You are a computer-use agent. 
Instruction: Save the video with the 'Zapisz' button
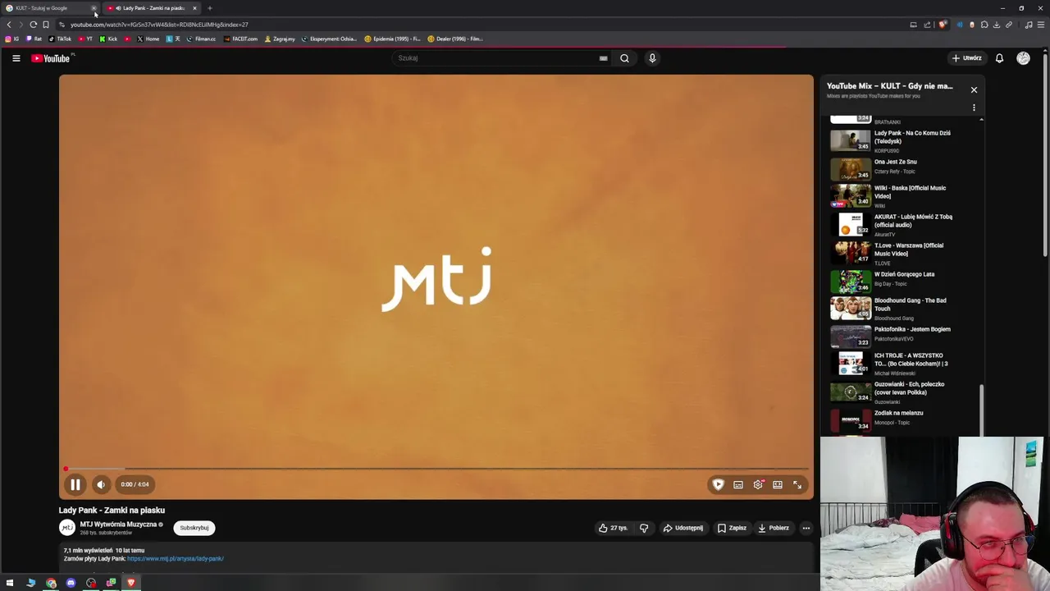(x=732, y=528)
